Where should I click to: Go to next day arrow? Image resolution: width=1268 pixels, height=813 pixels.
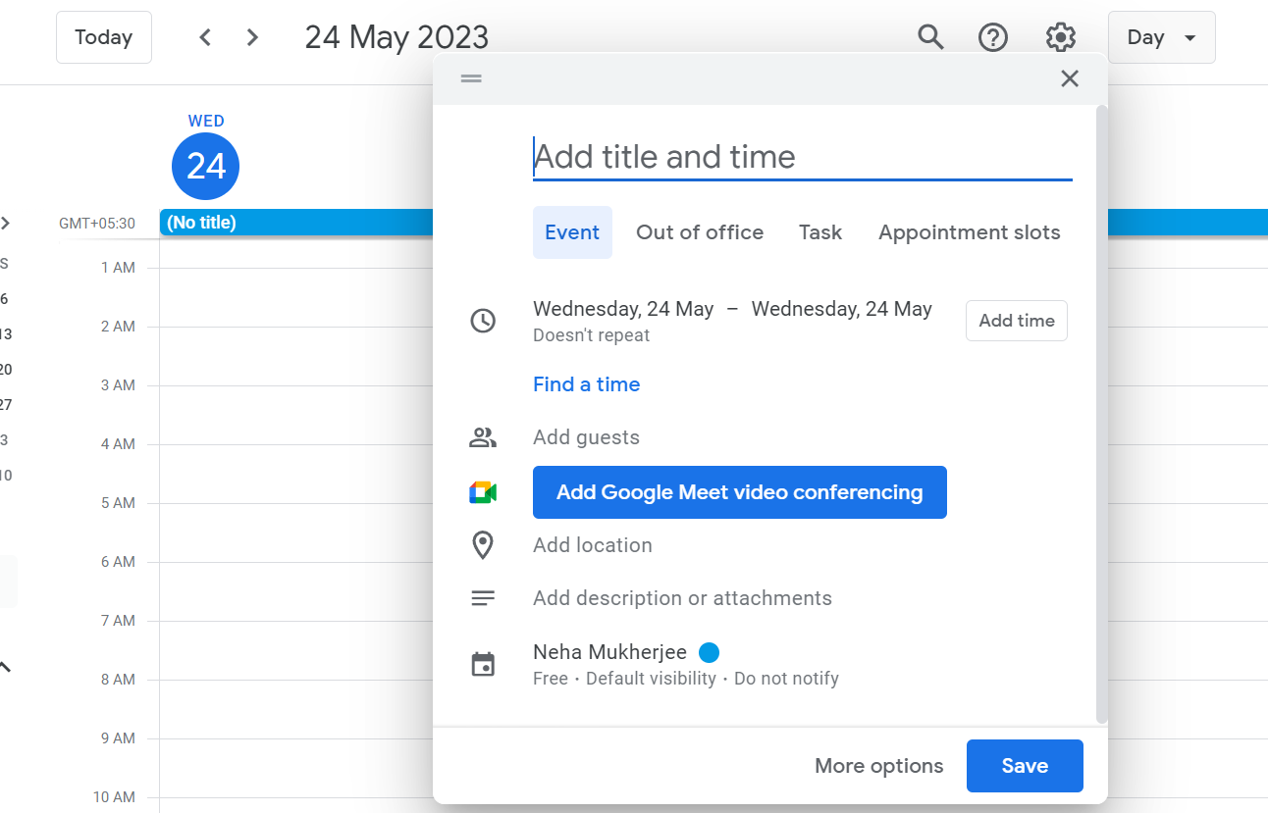252,37
